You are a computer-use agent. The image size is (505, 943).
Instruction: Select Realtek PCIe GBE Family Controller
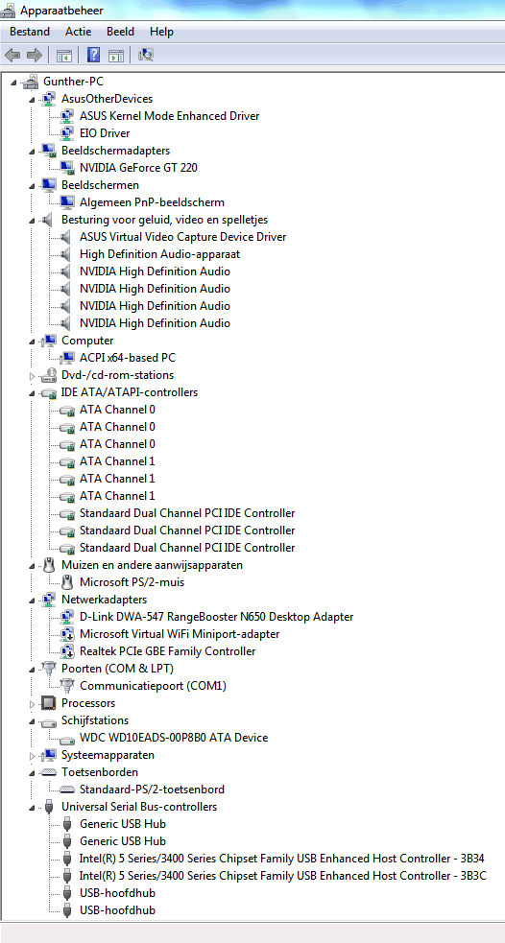point(167,651)
